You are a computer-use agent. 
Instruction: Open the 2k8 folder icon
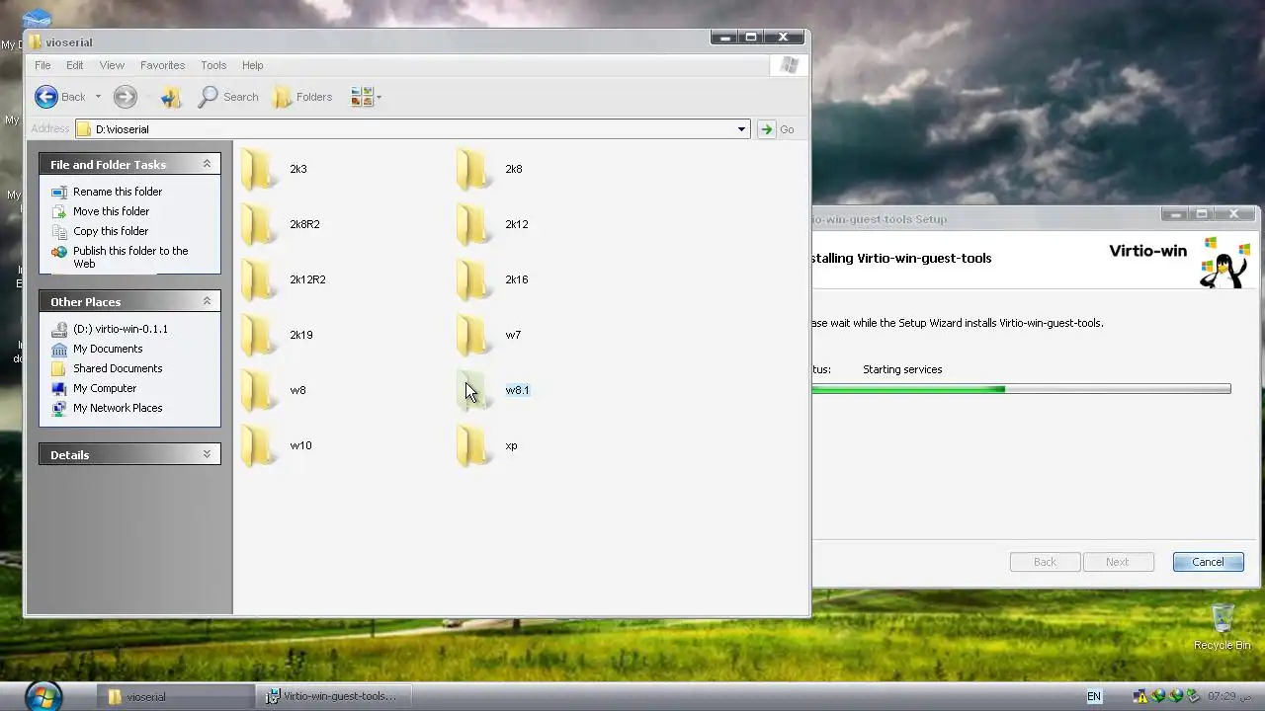[x=475, y=169]
